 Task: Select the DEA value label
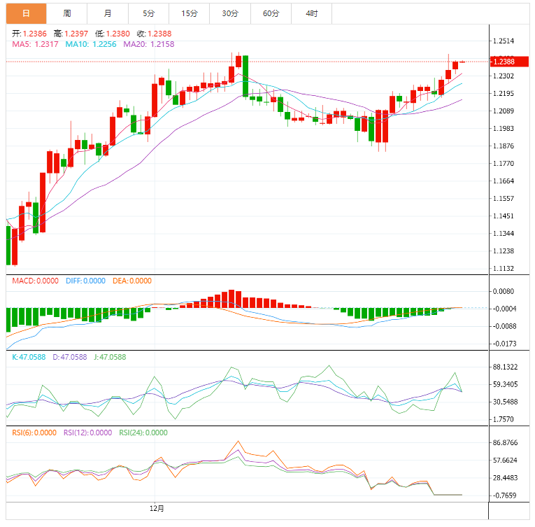131,281
